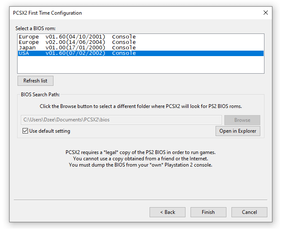Select USA v01.60 (07/02/2002) BIOS entry
Viewport: 282px width, 239px height.
point(141,53)
